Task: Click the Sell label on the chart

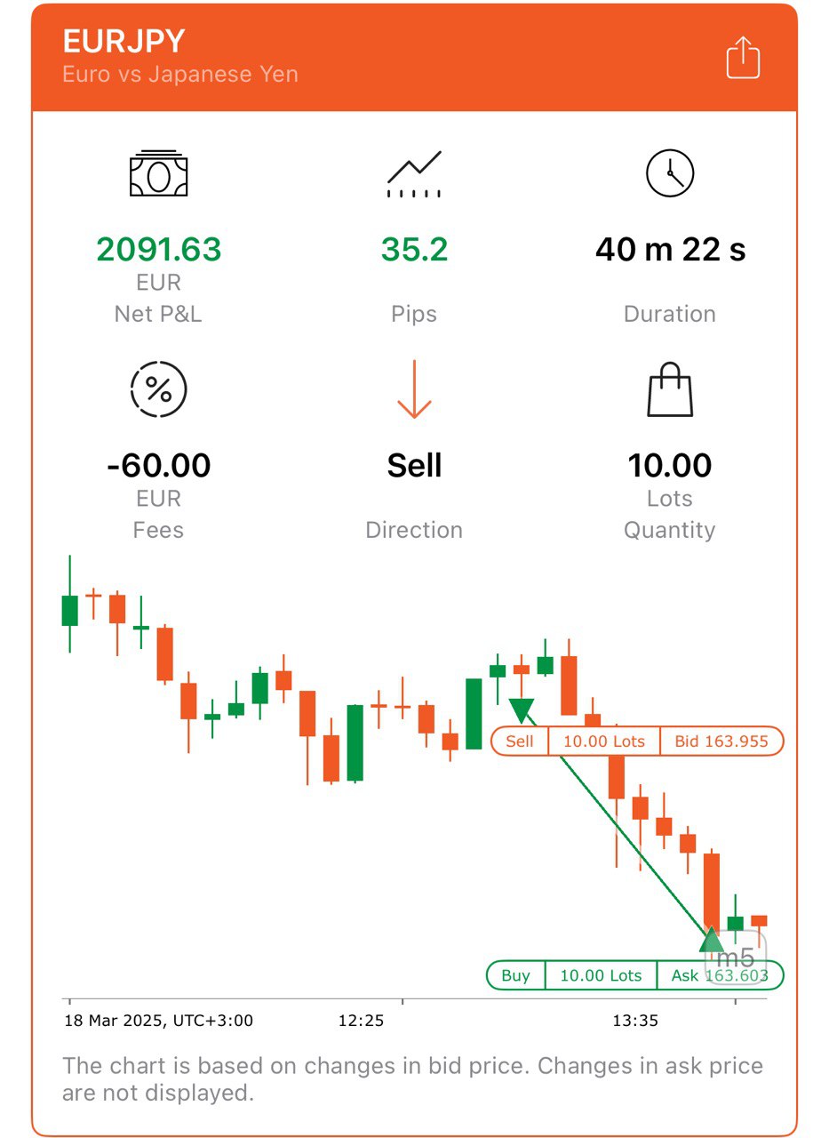Action: tap(520, 741)
